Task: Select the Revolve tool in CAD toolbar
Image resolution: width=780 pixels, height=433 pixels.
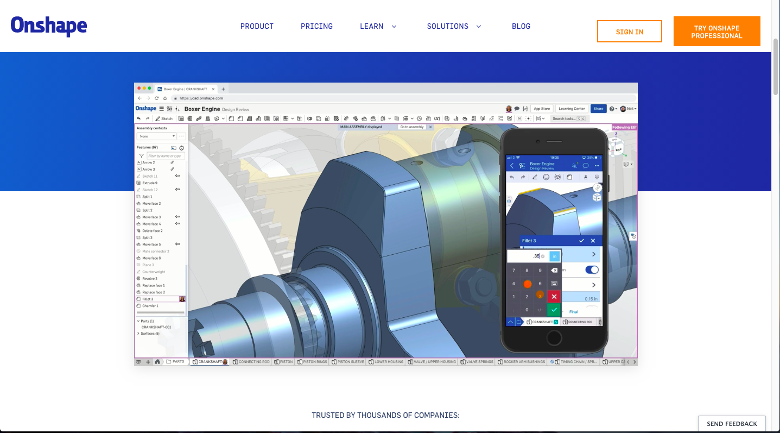Action: pyautogui.click(x=190, y=118)
